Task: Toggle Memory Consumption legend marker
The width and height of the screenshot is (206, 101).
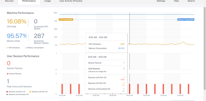Action: click(26, 48)
